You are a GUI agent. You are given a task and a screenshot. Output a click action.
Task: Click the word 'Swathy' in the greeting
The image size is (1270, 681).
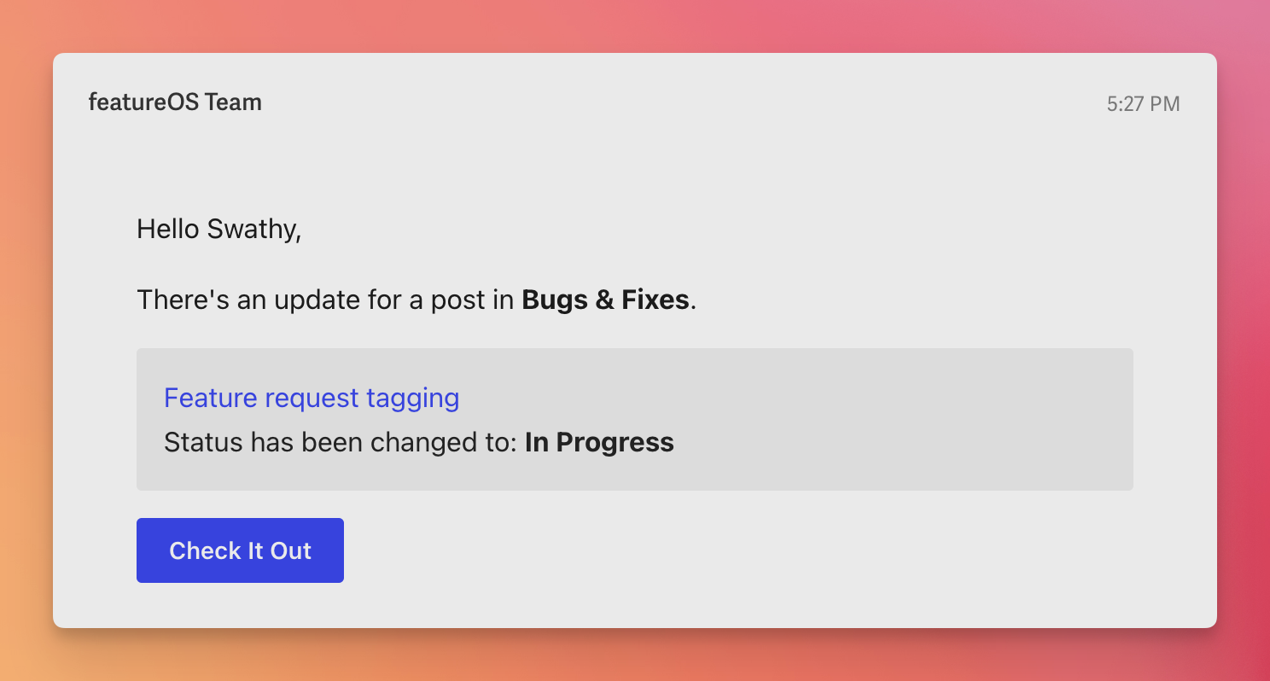(x=253, y=229)
